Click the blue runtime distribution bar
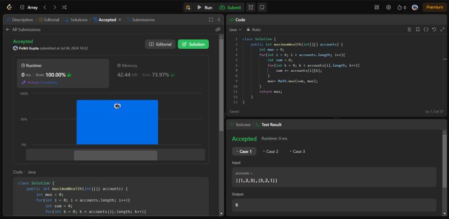The height and width of the screenshot is (219, 449). (117, 122)
